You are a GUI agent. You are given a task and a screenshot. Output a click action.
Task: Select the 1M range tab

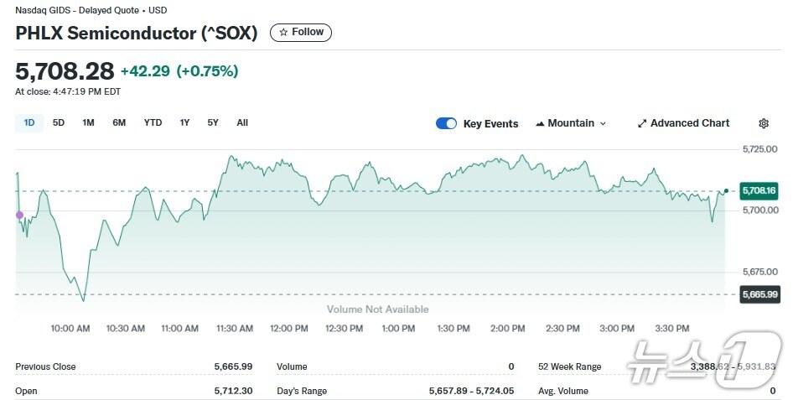[x=88, y=122]
